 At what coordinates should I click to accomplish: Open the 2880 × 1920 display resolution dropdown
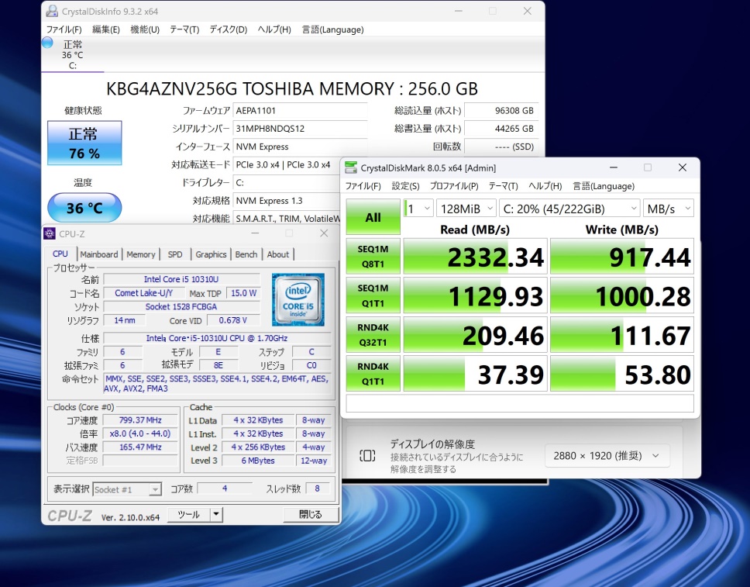[x=607, y=456]
